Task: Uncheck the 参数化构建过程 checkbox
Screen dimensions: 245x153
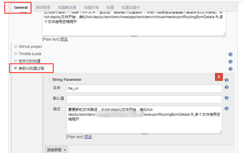Action: click(x=15, y=68)
